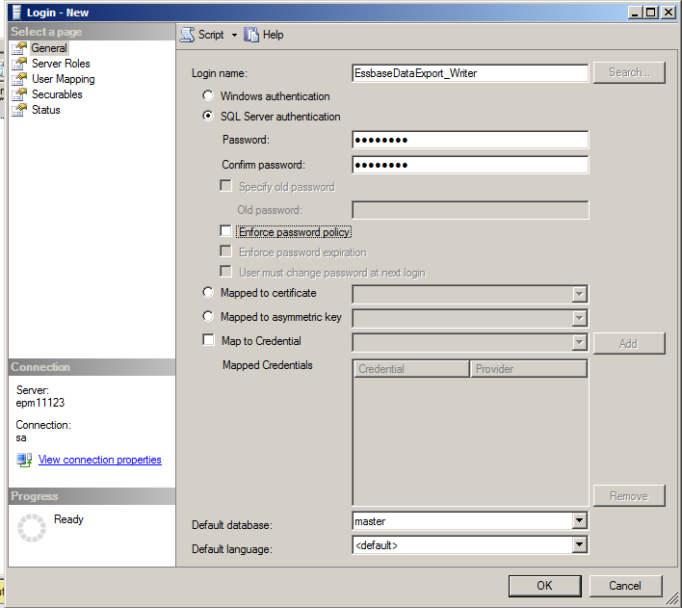Click the Script toolbar label
This screenshot has height=608, width=682.
click(211, 35)
